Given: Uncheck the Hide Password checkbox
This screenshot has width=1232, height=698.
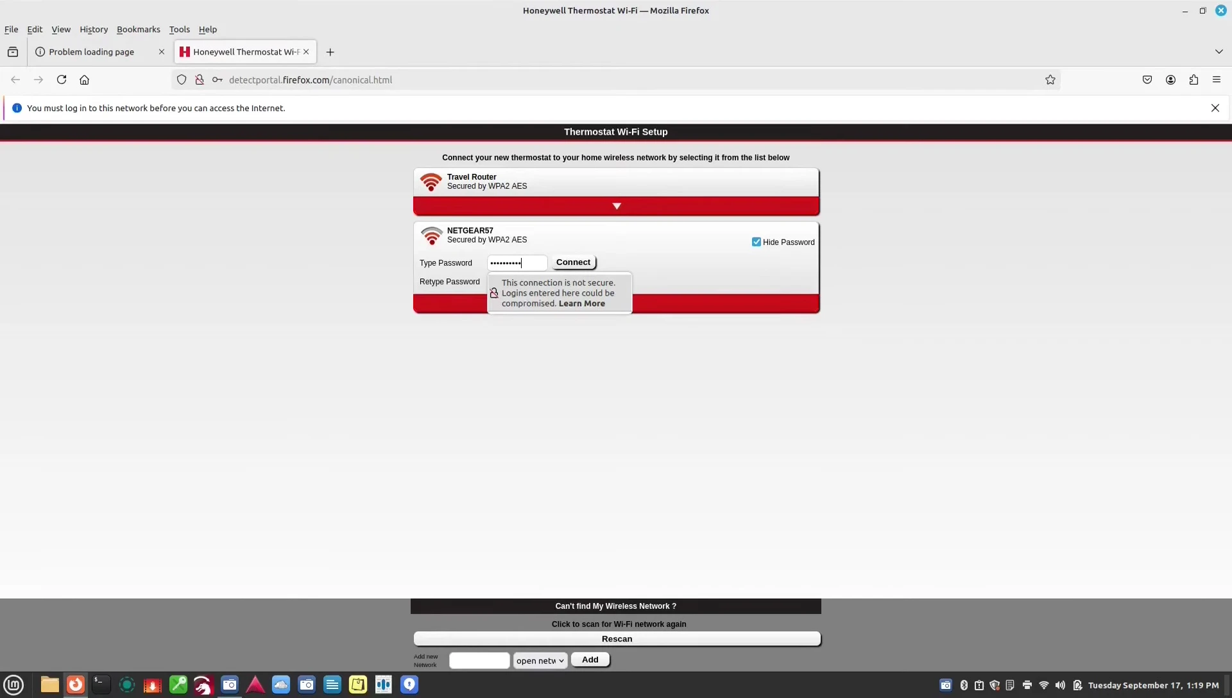Looking at the screenshot, I should tap(756, 242).
